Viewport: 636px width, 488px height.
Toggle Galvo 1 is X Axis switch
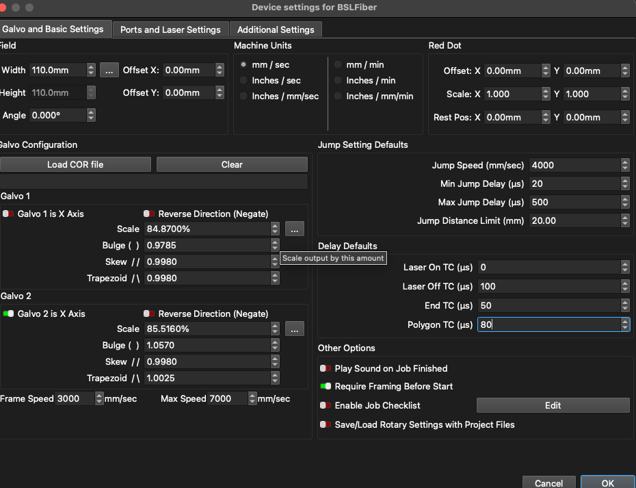click(x=8, y=214)
